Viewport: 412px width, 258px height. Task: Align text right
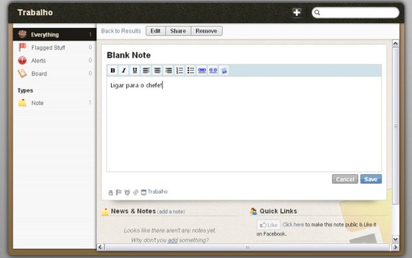click(168, 70)
